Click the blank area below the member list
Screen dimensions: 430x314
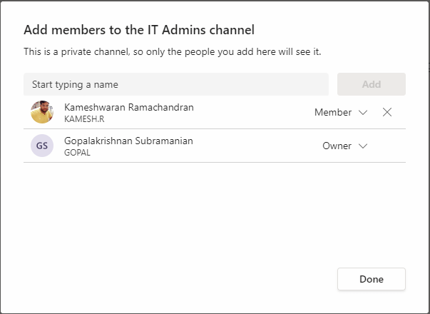pos(215,214)
